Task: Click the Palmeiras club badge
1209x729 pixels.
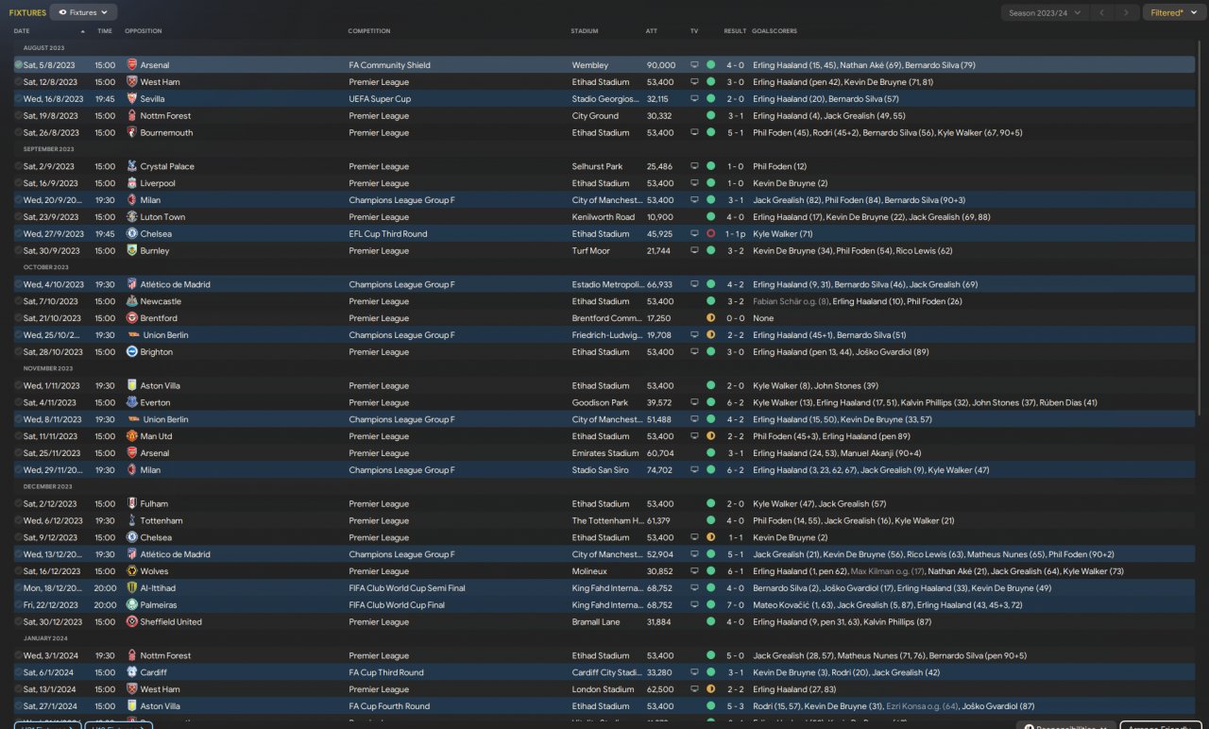Action: [x=132, y=605]
